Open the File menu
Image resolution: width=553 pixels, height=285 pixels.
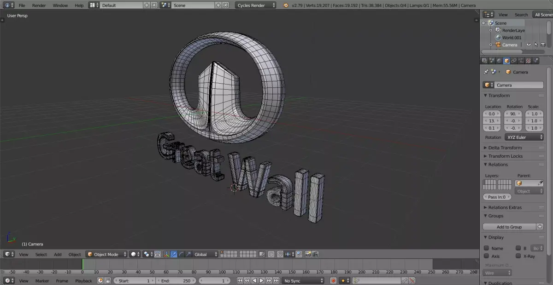point(22,5)
